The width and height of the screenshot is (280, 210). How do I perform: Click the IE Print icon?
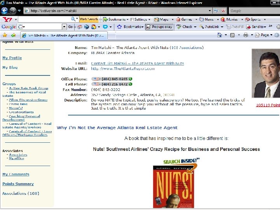[246, 35]
